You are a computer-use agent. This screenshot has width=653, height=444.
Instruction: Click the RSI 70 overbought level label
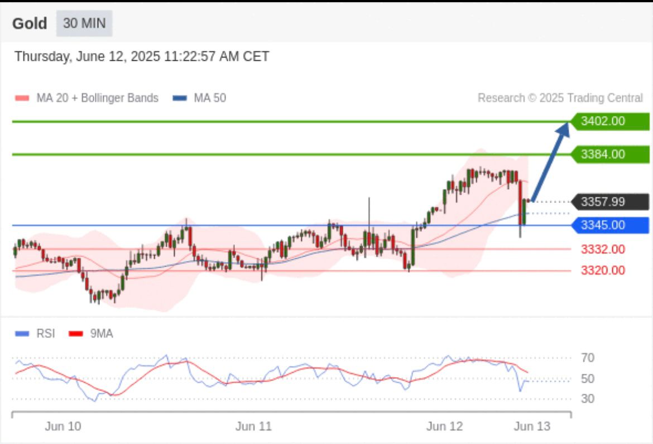pyautogui.click(x=588, y=358)
